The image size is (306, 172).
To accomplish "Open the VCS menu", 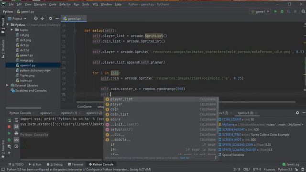I will [x=95, y=4].
